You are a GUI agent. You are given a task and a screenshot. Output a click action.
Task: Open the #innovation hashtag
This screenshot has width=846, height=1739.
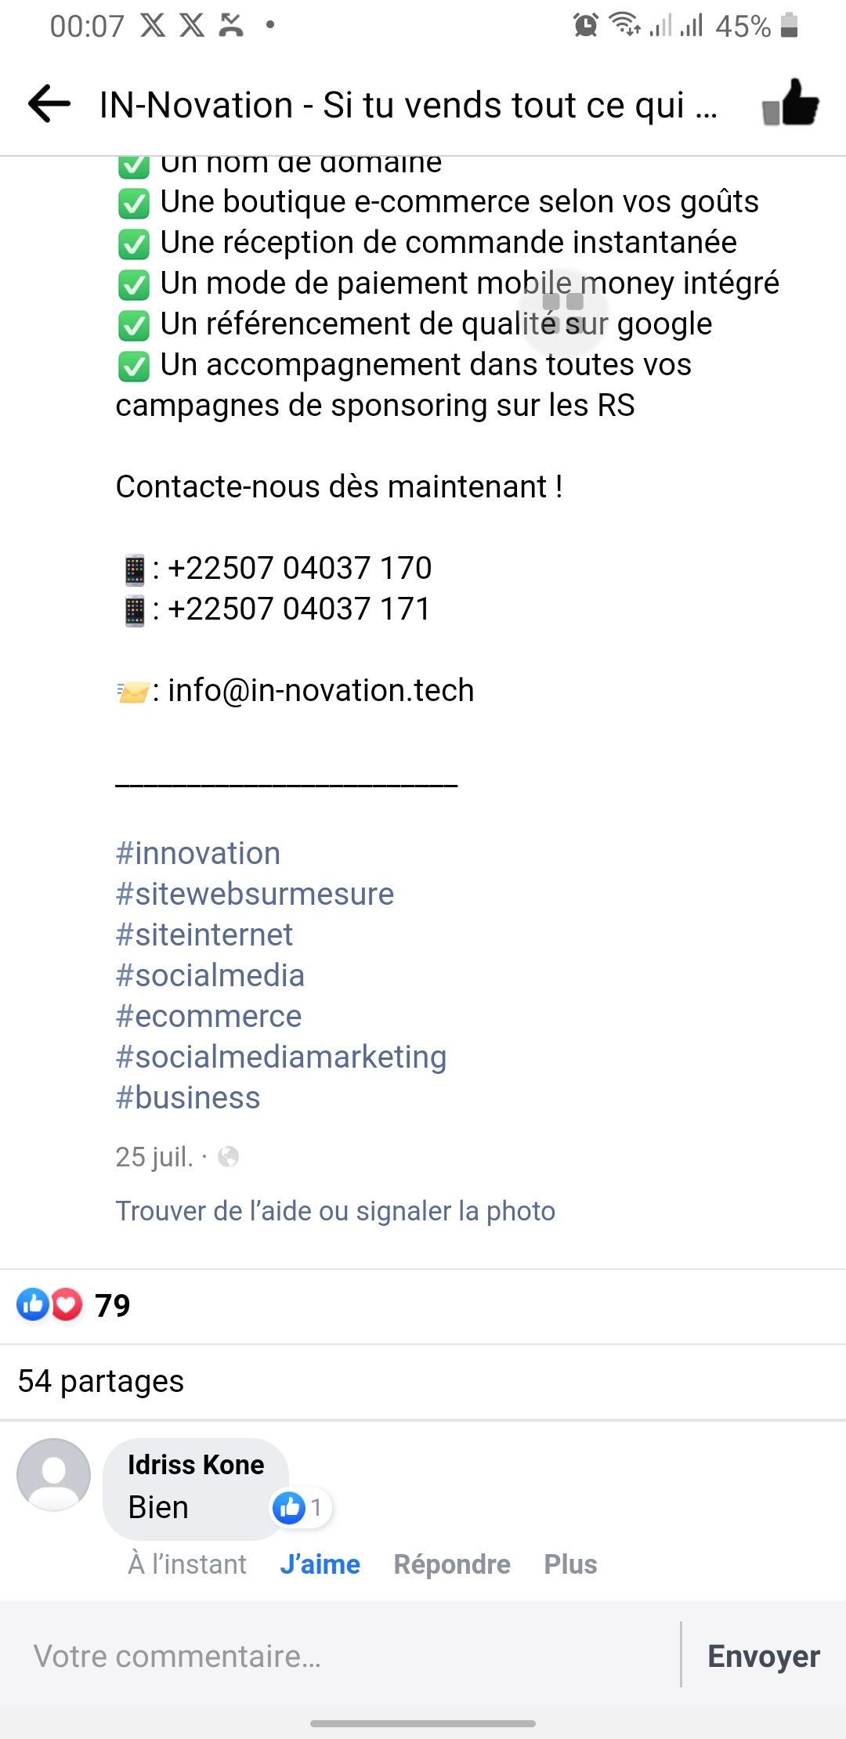198,854
